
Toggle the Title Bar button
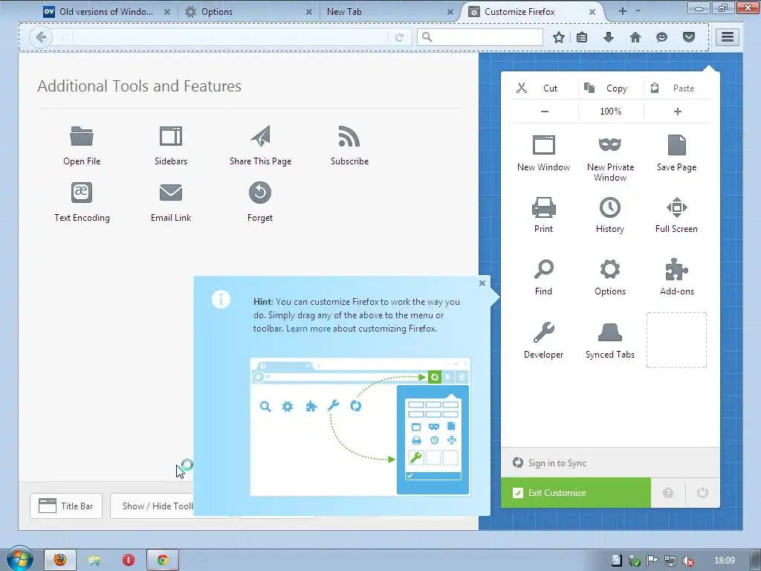click(x=66, y=506)
